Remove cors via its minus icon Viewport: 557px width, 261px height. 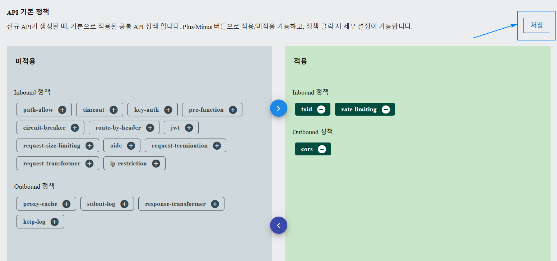322,149
